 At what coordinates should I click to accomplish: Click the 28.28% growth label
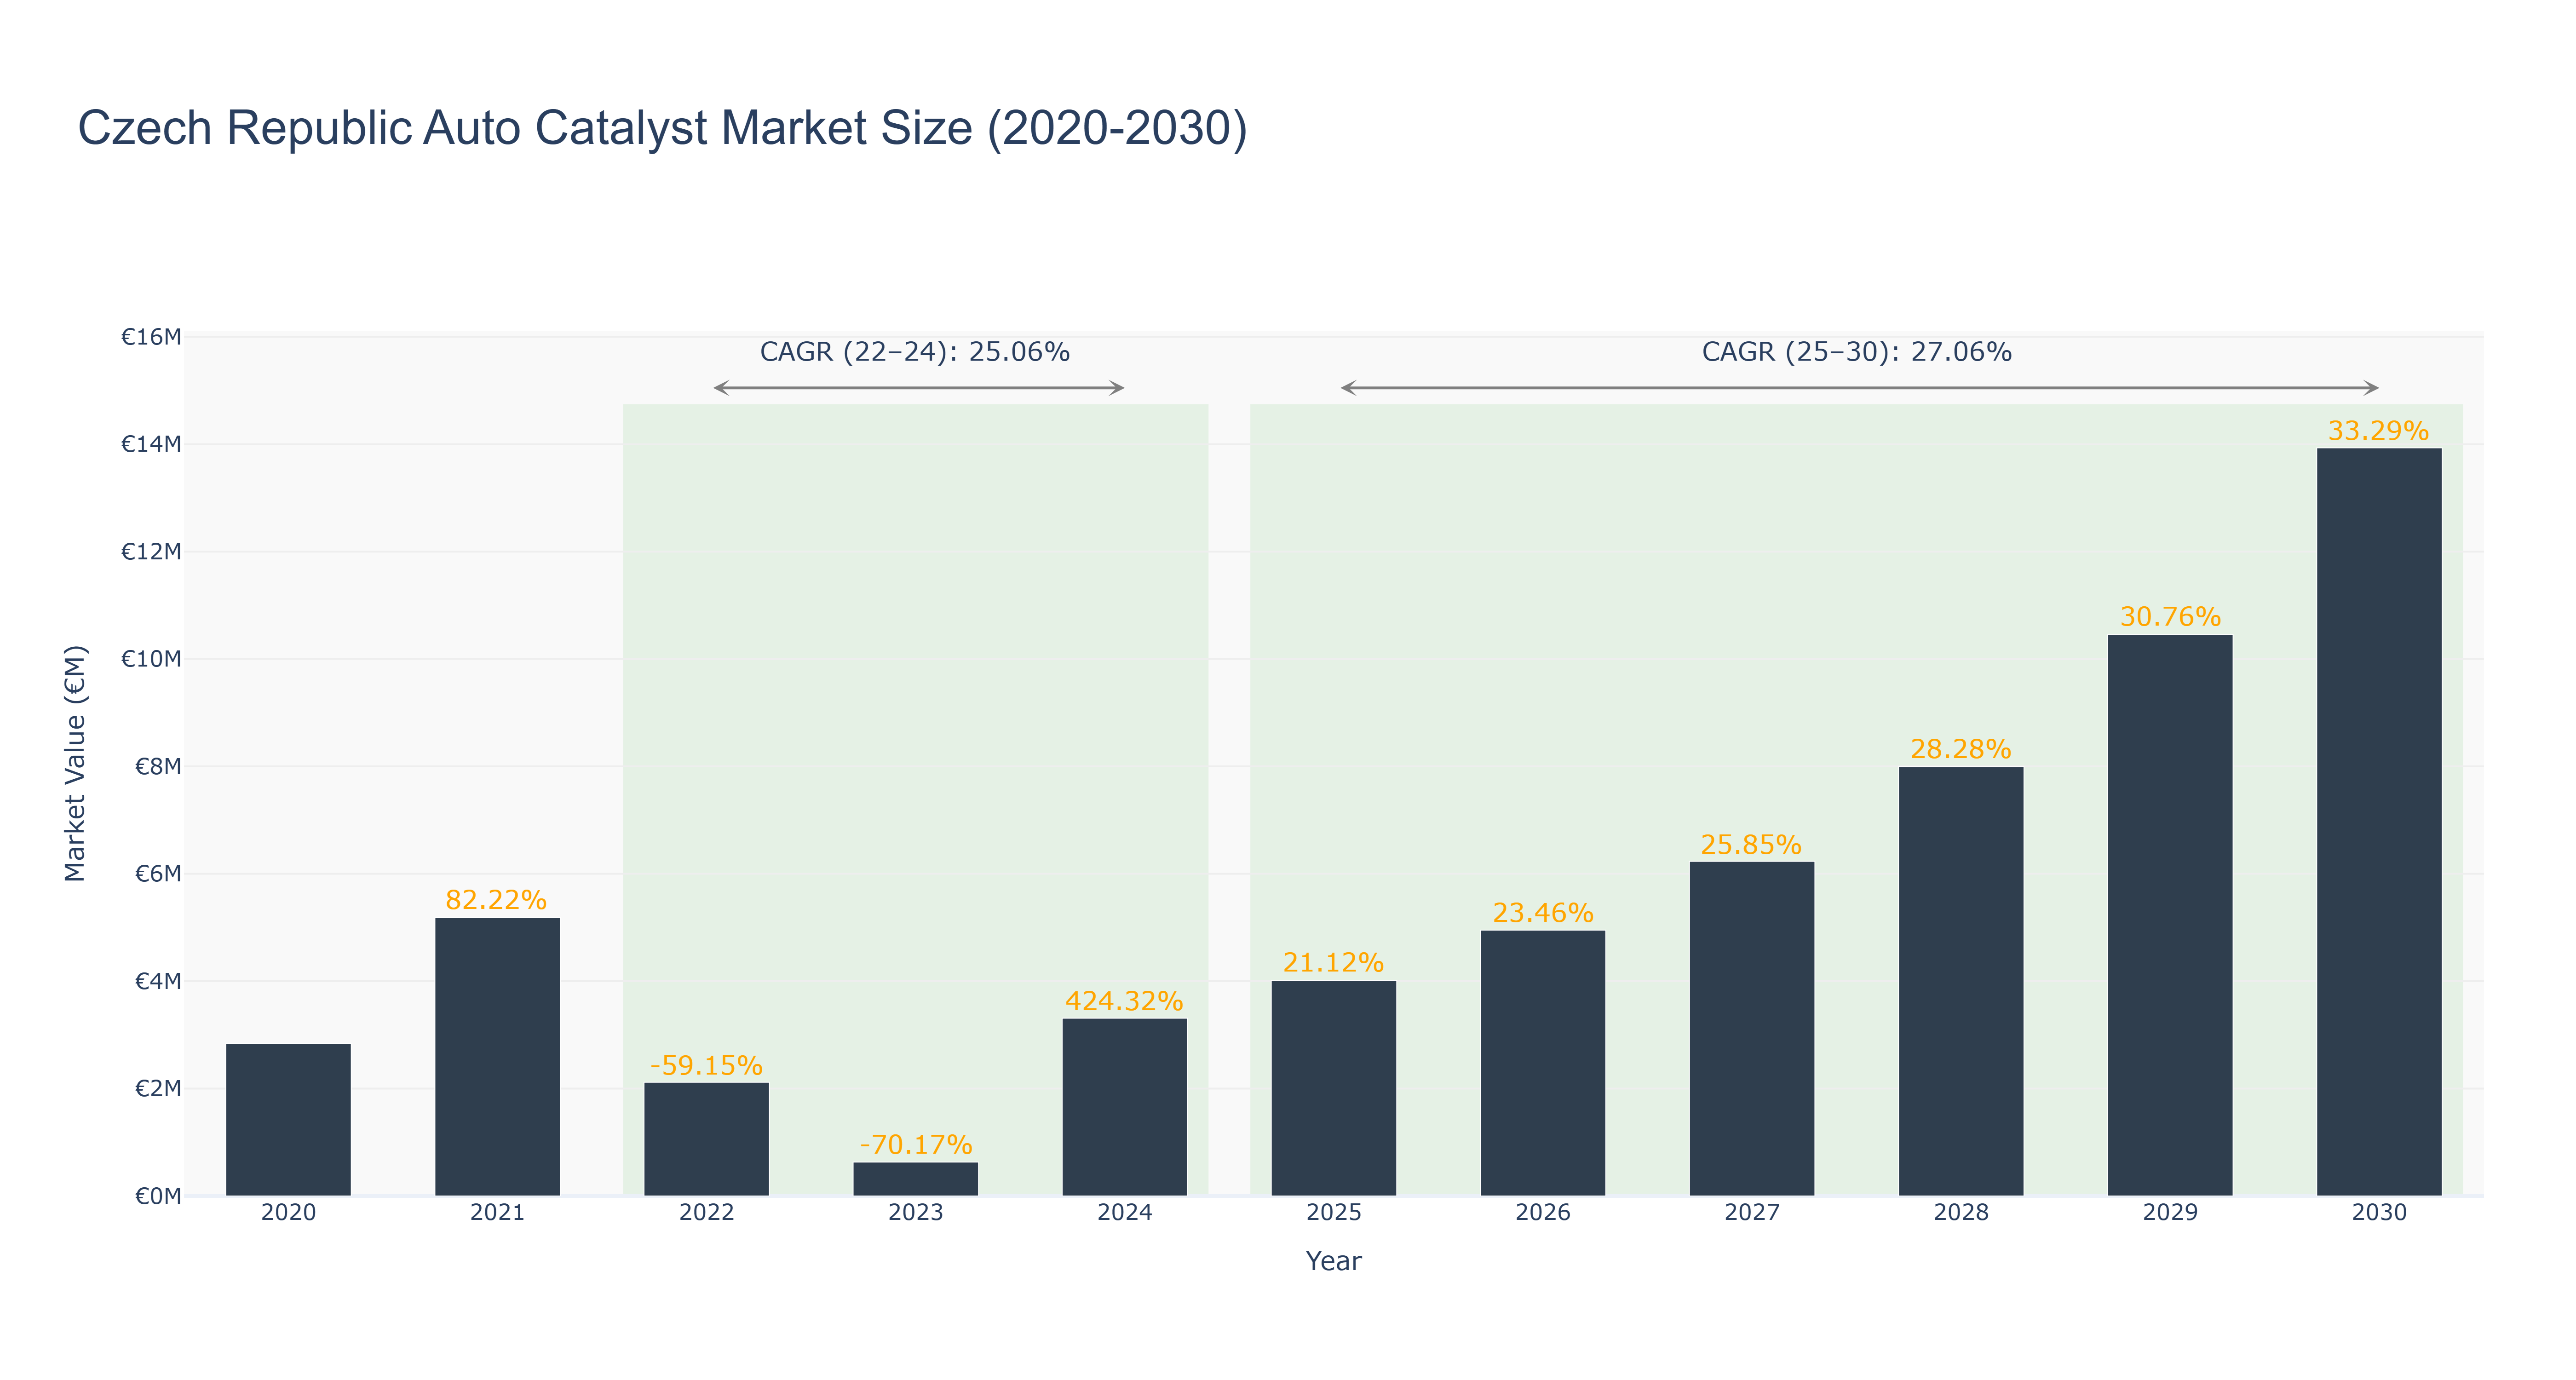1960,749
